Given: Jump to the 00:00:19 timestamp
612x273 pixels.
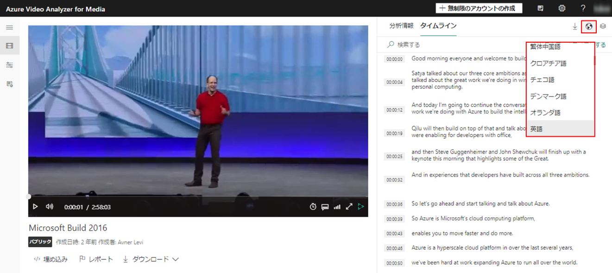Looking at the screenshot, I should click(395, 133).
